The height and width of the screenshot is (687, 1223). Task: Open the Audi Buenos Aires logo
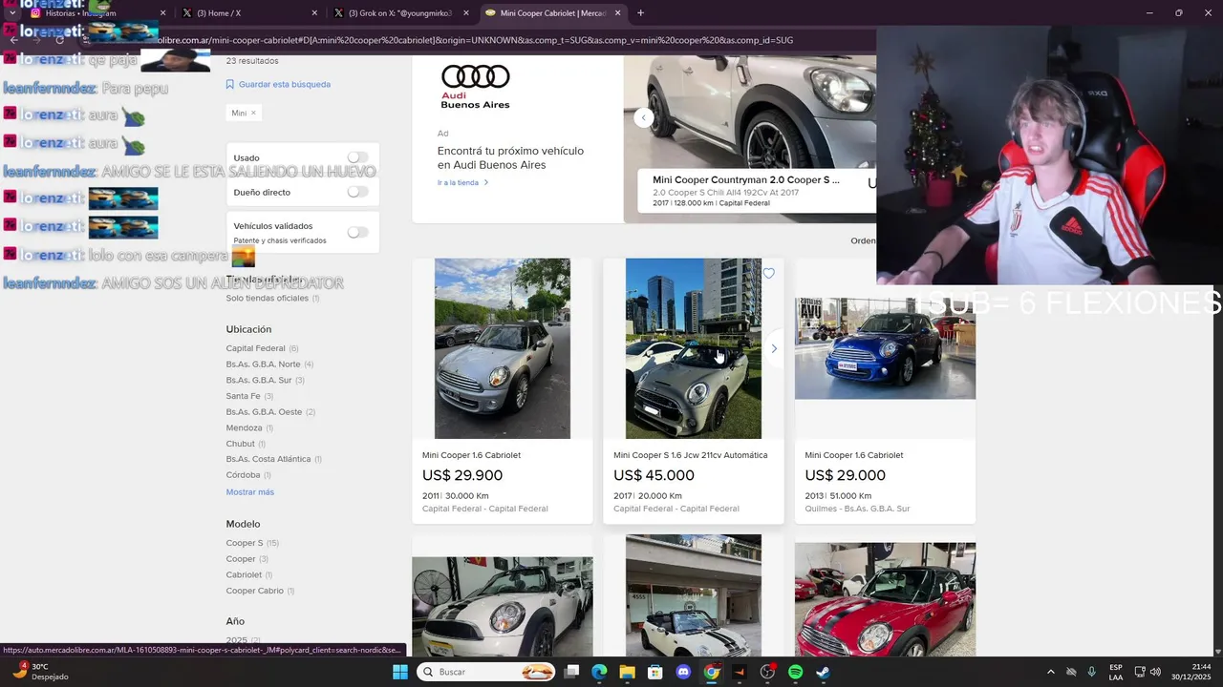475,87
